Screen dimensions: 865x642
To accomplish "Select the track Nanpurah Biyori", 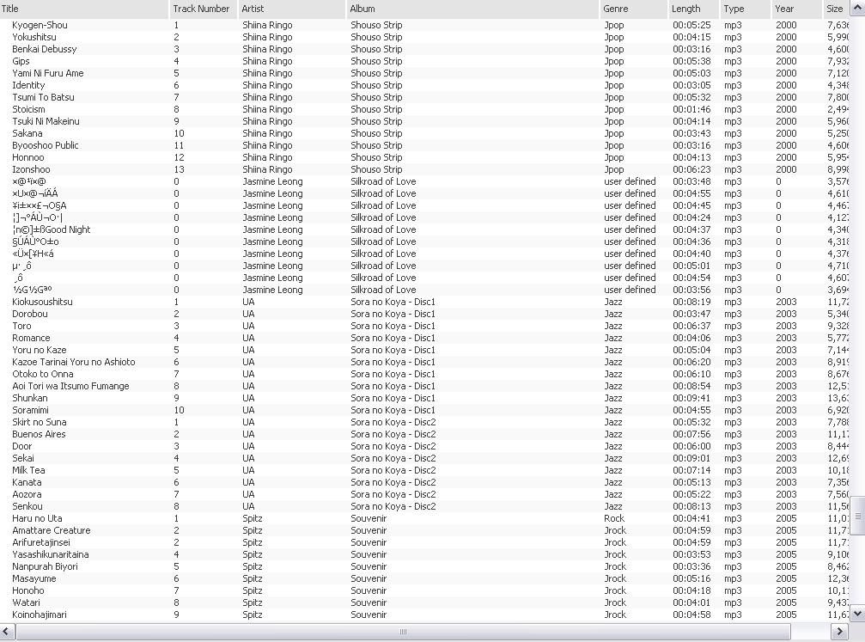I will click(x=45, y=567).
